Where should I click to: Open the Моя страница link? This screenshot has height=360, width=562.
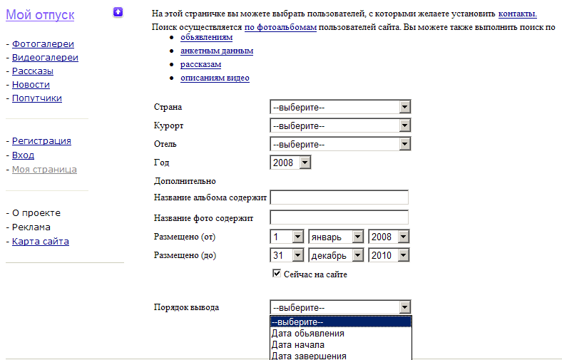click(44, 170)
